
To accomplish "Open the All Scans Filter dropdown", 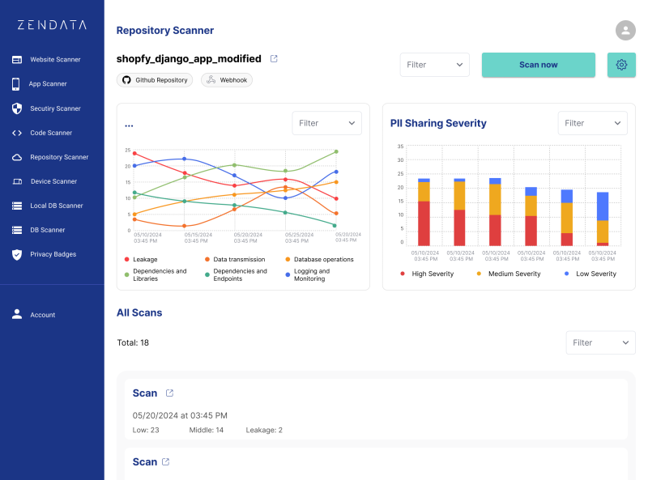I will tap(600, 342).
